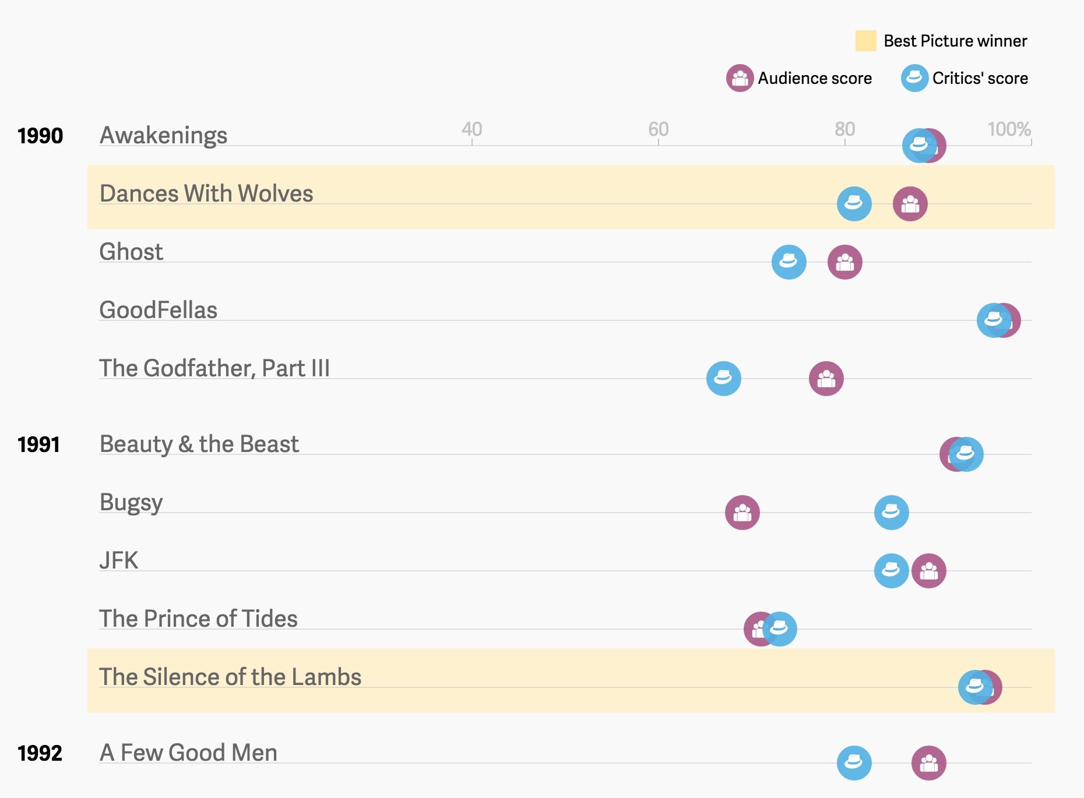Click the Beauty & the Beast title
This screenshot has width=1084, height=798.
click(x=199, y=444)
